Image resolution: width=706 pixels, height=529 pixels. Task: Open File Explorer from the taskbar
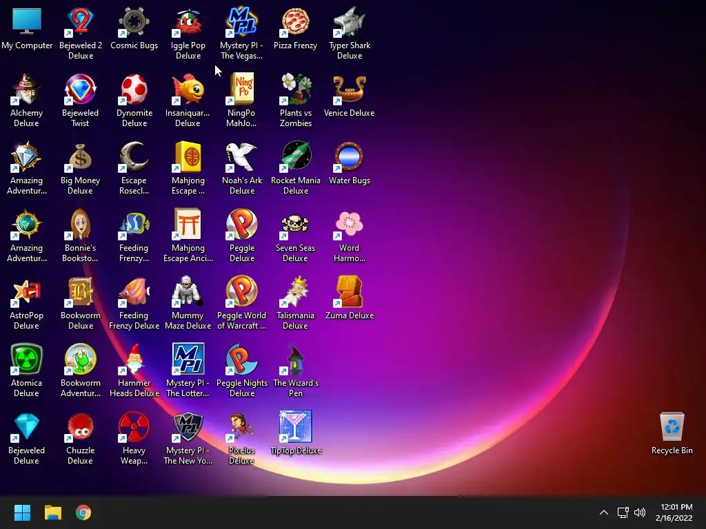click(x=52, y=512)
